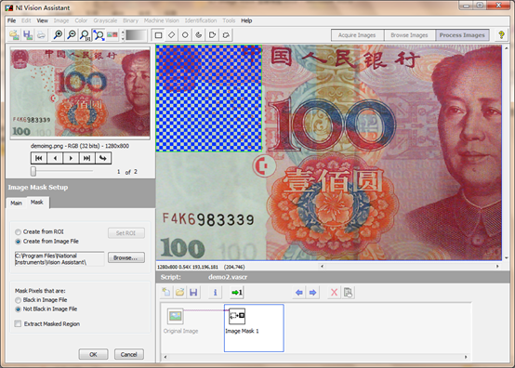515x368 pixels.
Task: Switch to Browse Images mode
Action: (409, 35)
